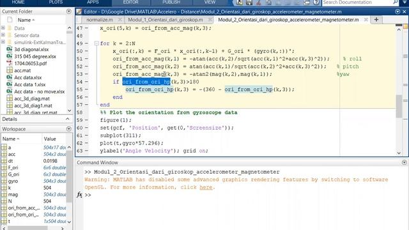Viewport: 409px width, 230px height.
Task: Click the Workspace Value column header
Action: (50, 139)
